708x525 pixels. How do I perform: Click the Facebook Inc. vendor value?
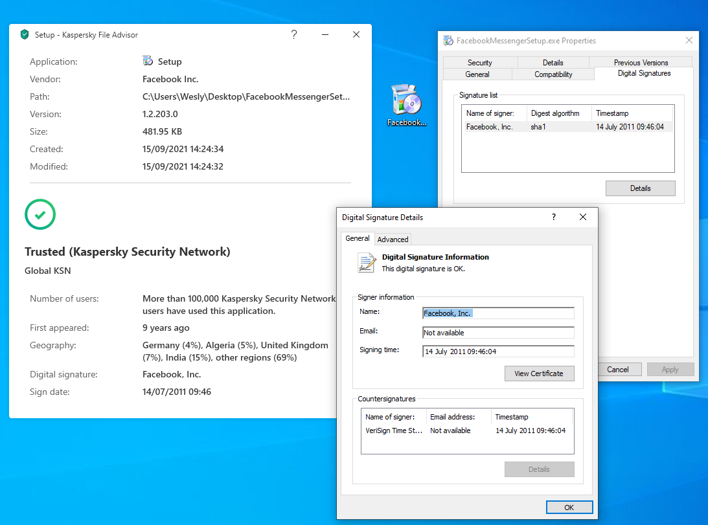pyautogui.click(x=170, y=79)
